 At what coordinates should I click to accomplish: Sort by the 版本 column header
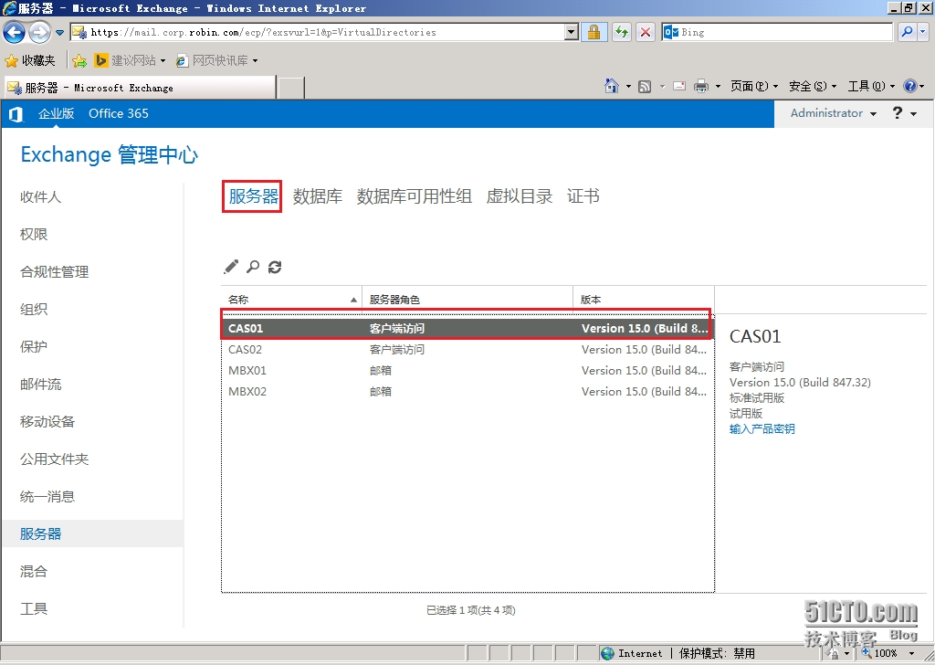pos(644,300)
